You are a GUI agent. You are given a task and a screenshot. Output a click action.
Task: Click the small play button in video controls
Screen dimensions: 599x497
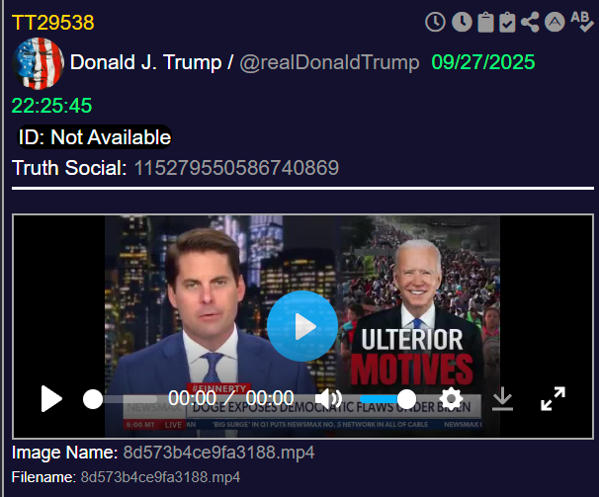[x=51, y=399]
